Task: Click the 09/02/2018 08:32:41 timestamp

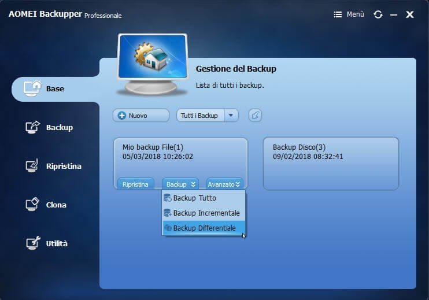Action: [x=308, y=157]
